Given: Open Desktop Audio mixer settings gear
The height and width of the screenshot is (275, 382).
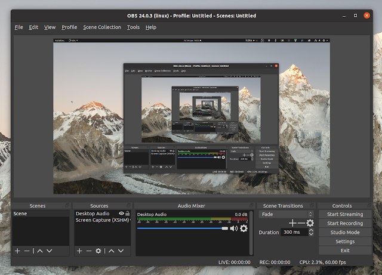Looking at the screenshot, I should click(244, 228).
